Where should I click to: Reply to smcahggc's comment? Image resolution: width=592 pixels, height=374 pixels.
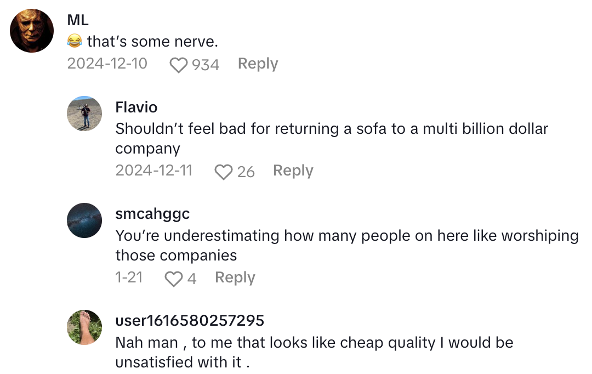click(235, 278)
